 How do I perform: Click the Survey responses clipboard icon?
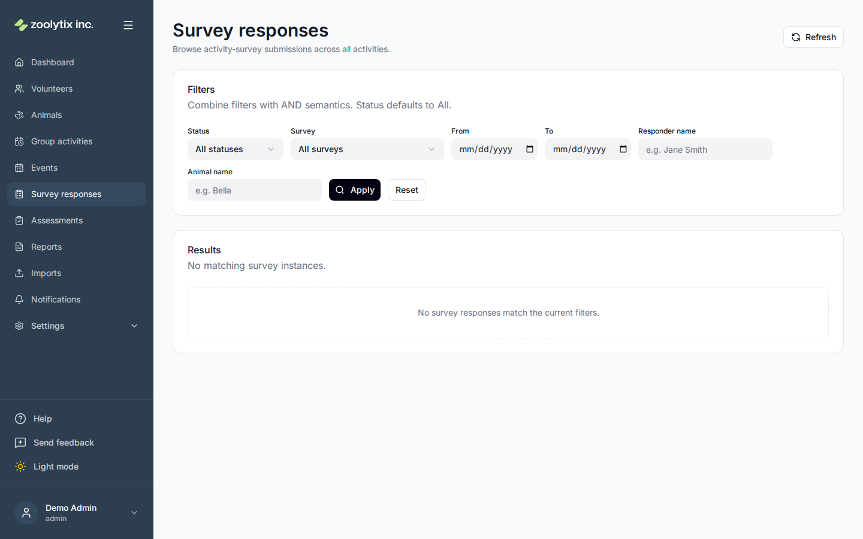click(x=19, y=194)
